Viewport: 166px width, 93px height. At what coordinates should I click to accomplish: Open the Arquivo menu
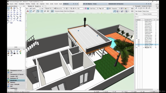click(x=11, y=4)
